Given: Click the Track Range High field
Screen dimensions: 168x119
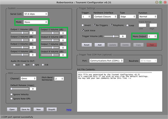Looking at the screenshot, I should tap(153, 25).
